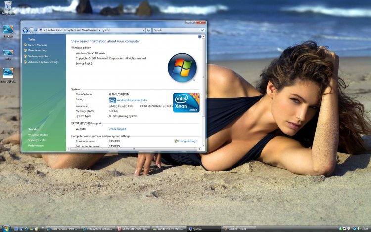Click the shield icon beside System protection
The height and width of the screenshot is (232, 371).
coord(25,56)
